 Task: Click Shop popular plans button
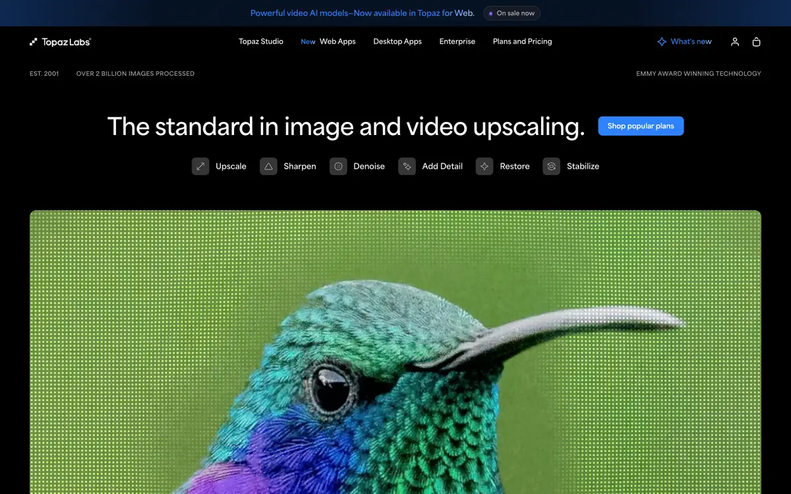point(641,126)
